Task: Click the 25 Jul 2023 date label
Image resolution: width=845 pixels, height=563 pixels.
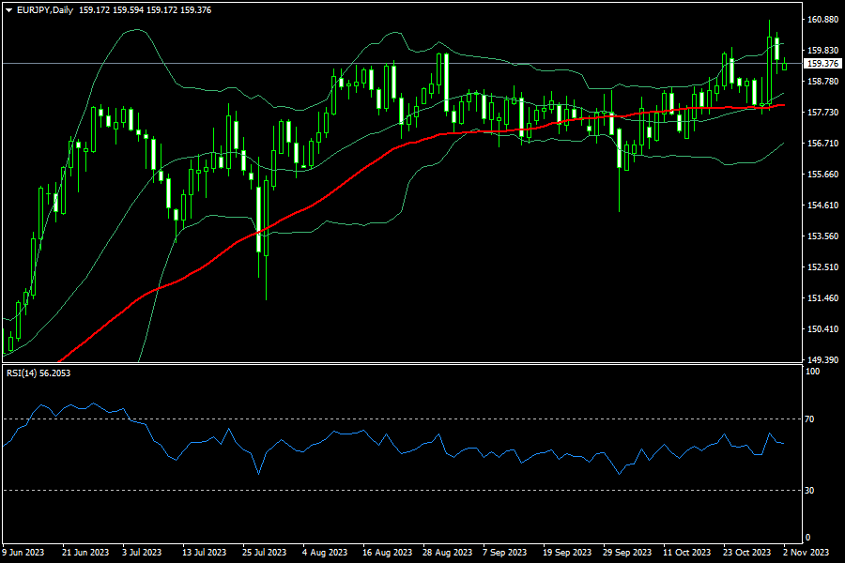Action: pyautogui.click(x=264, y=553)
